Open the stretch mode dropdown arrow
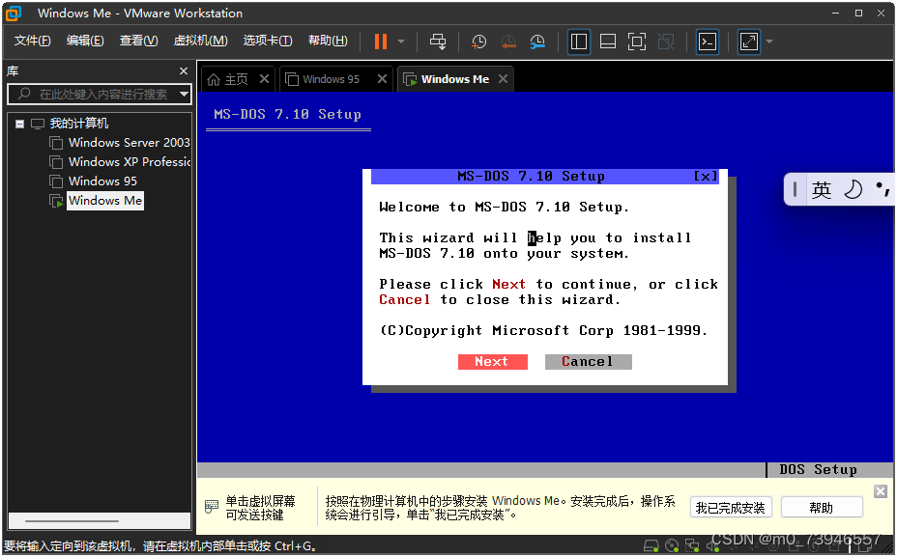897x557 pixels. coord(768,42)
